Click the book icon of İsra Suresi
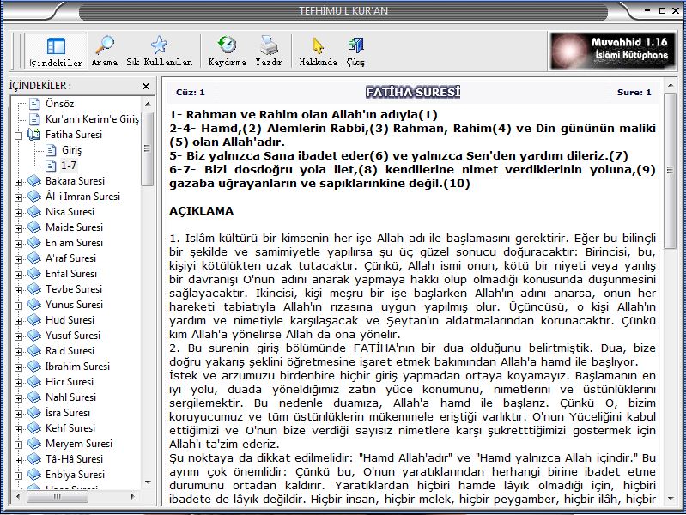 34,413
